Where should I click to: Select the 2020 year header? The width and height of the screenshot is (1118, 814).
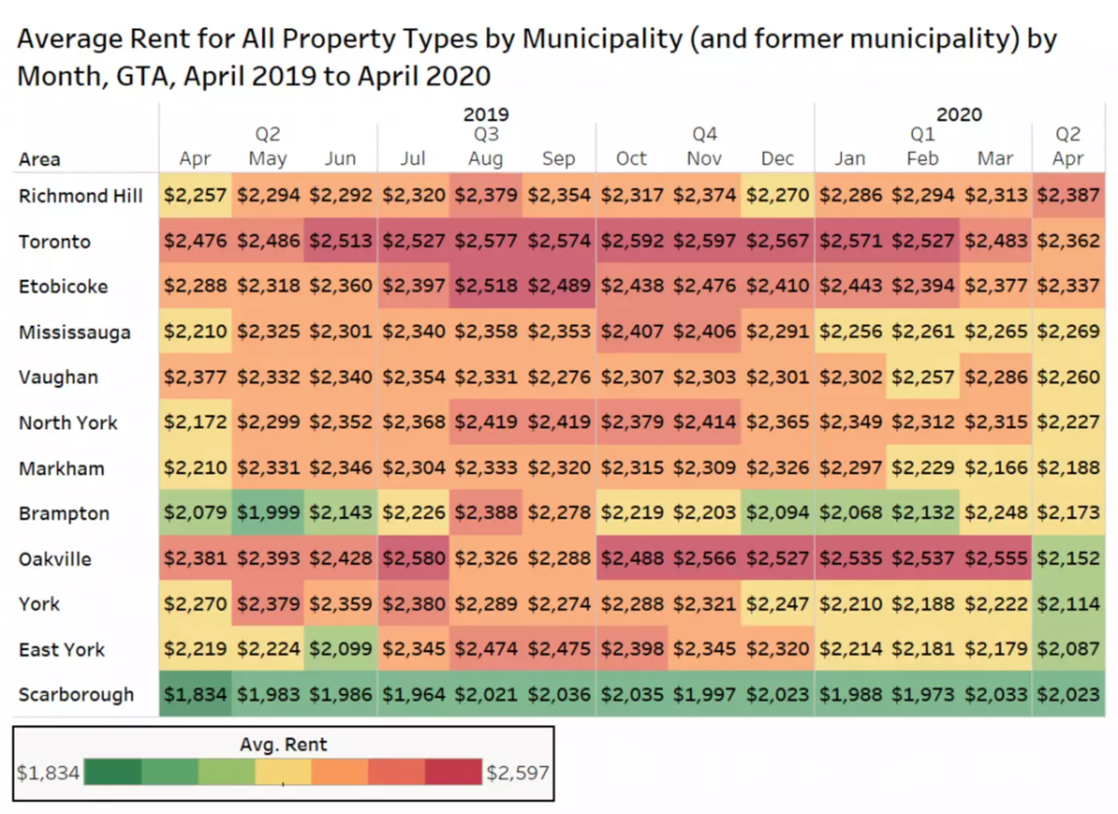[x=959, y=114]
